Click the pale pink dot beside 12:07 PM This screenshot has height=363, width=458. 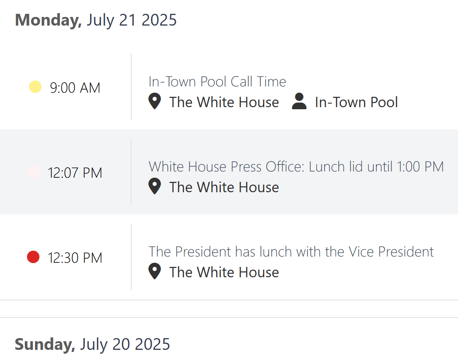click(x=34, y=172)
